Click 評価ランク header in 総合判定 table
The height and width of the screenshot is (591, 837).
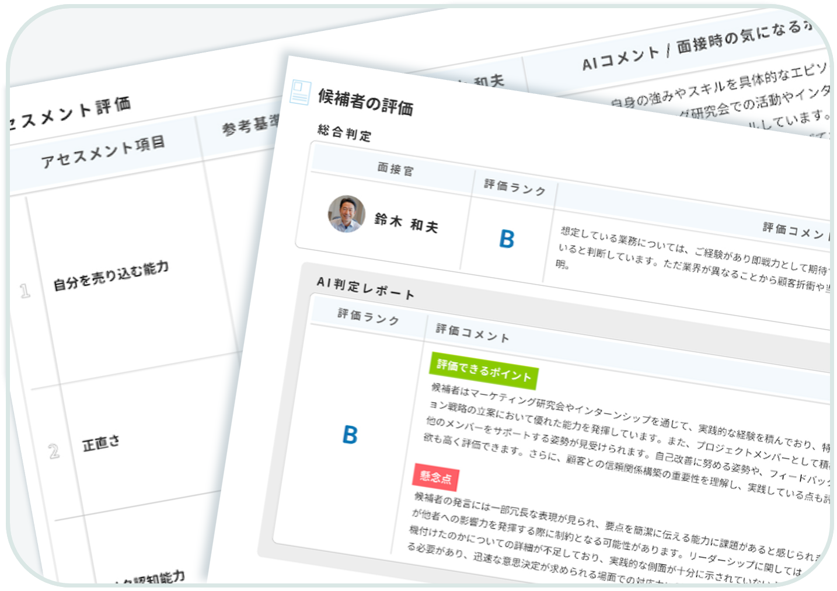(x=515, y=187)
